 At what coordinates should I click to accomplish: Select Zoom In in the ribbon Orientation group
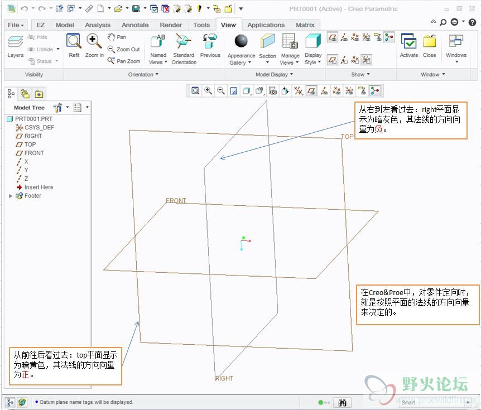[x=94, y=45]
